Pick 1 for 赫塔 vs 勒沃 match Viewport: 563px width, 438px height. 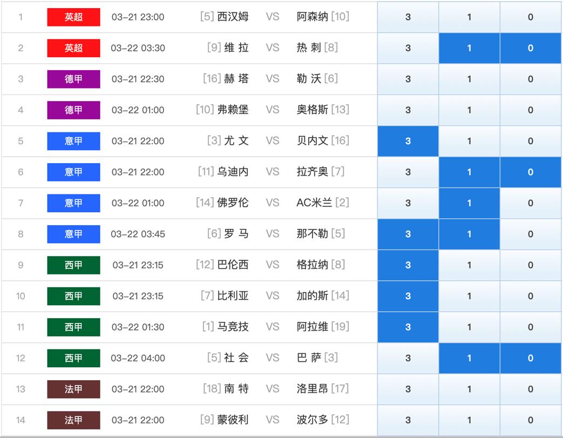[469, 79]
